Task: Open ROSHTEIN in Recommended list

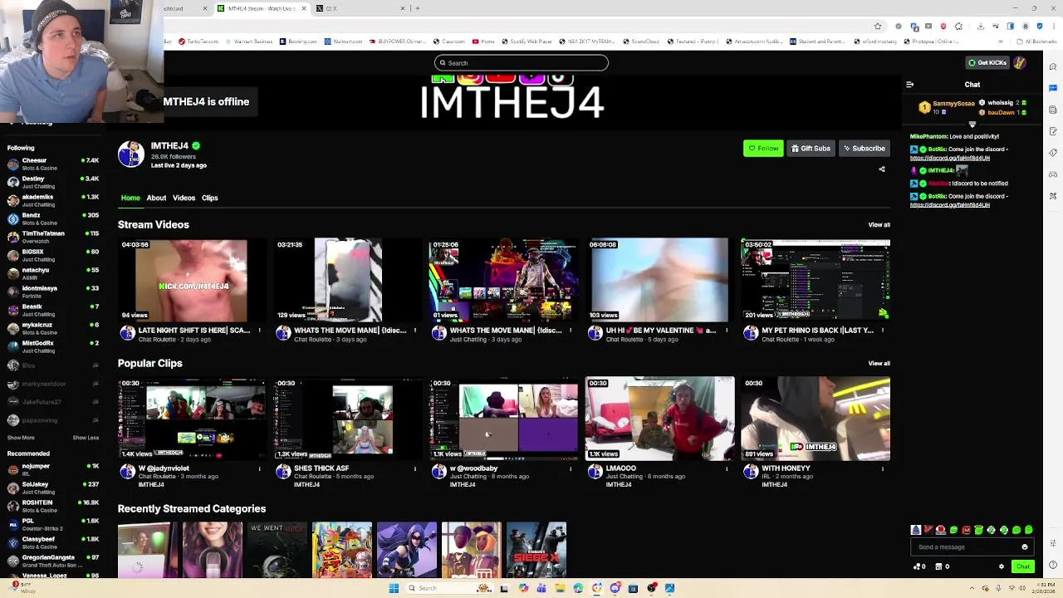Action: (51, 506)
